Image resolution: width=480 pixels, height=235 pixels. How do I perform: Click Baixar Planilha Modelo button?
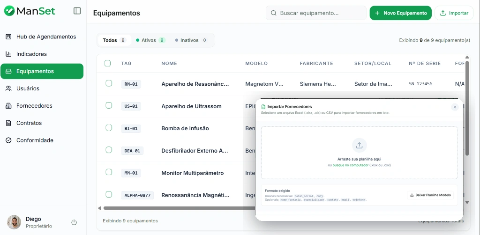coord(430,195)
